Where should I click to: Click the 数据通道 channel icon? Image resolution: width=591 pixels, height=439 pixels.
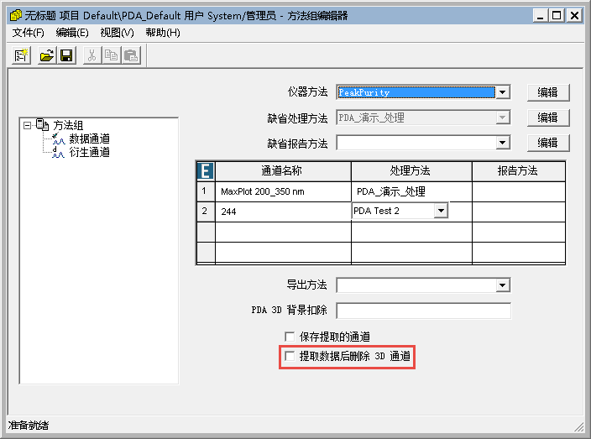click(59, 138)
